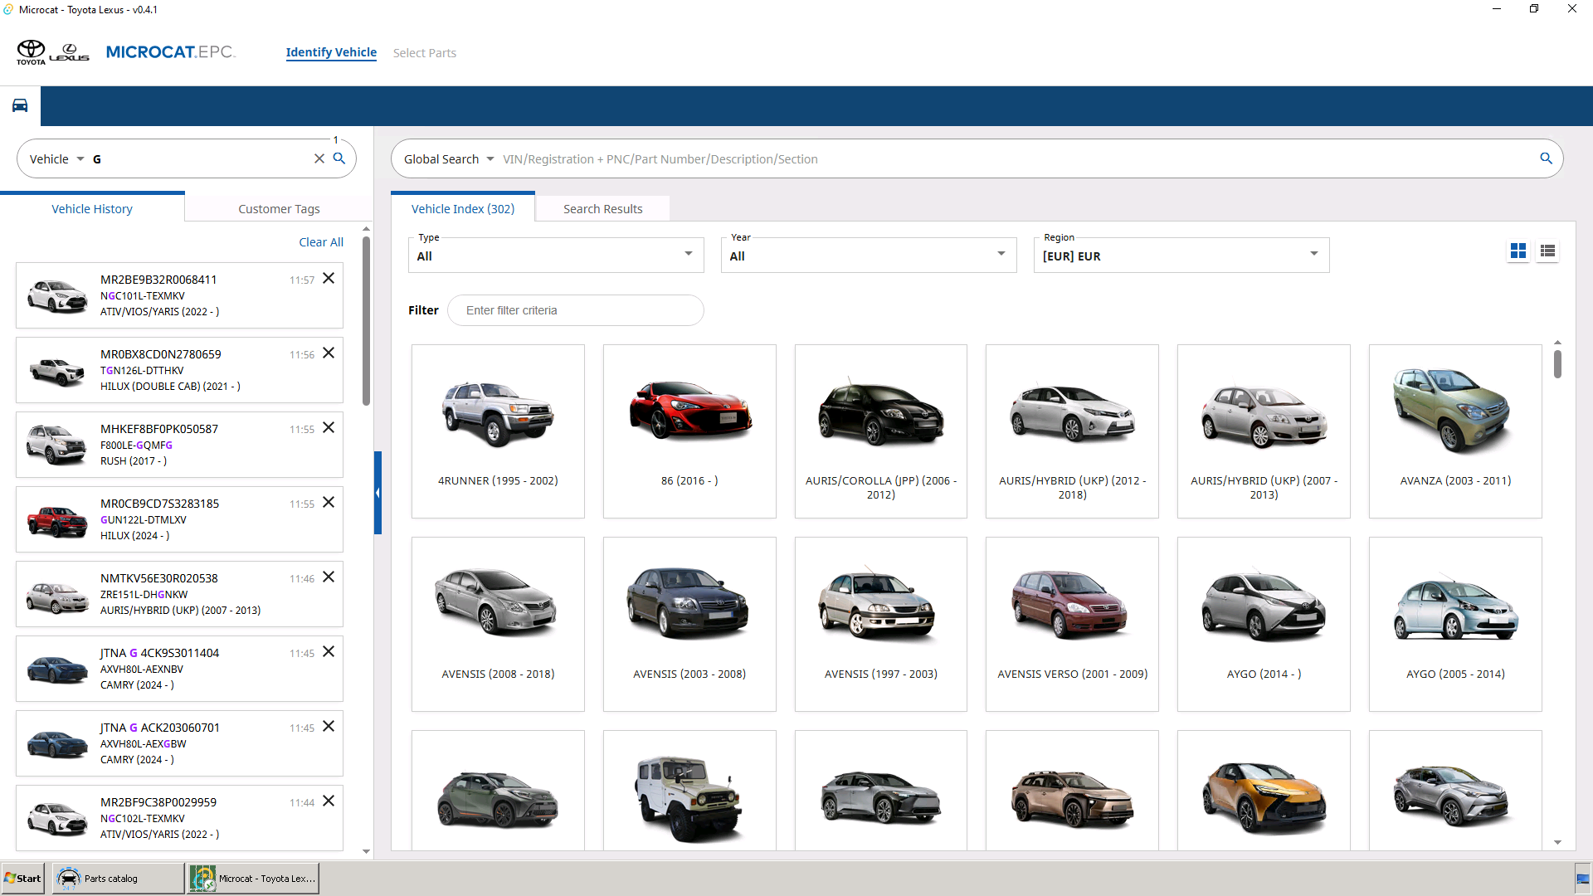Viewport: 1593px width, 896px height.
Task: Remove MR0BX8CD0N2780659 from history
Action: [x=329, y=353]
